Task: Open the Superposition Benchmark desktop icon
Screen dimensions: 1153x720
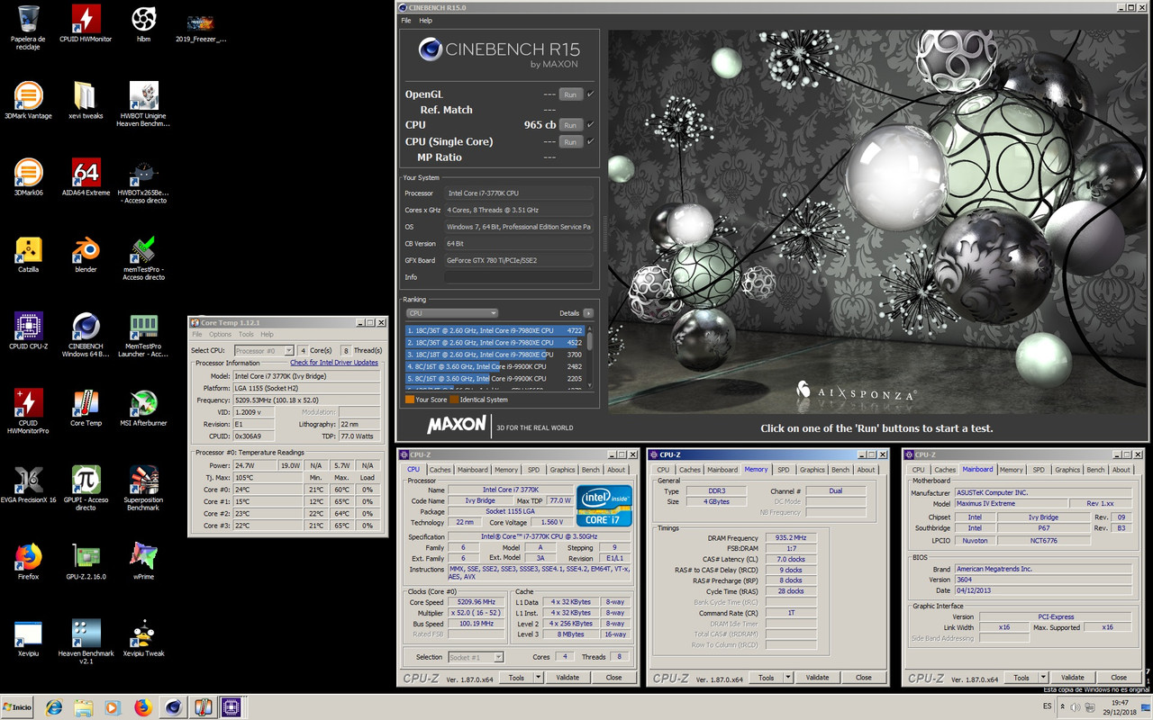Action: [x=143, y=490]
